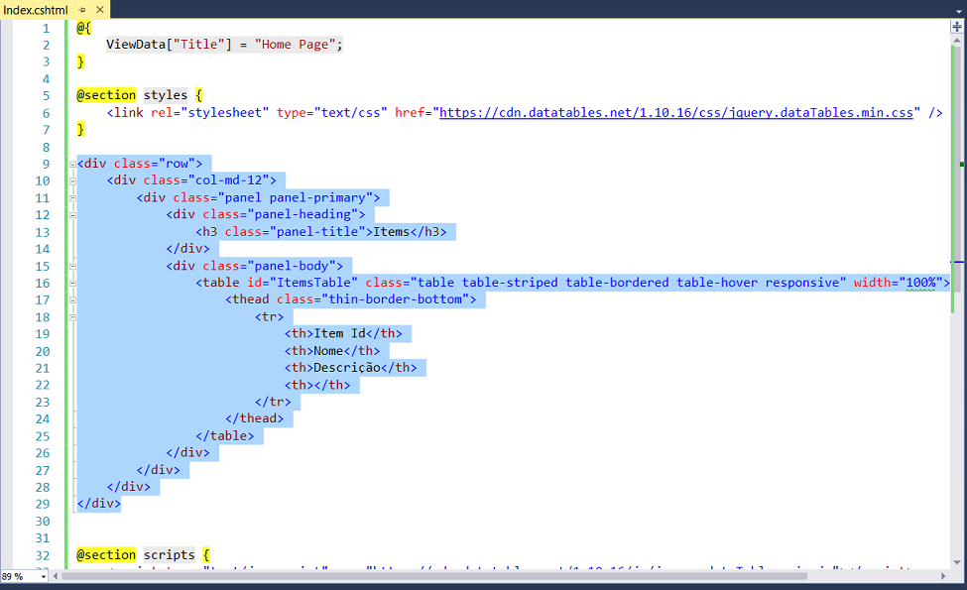This screenshot has height=590, width=967.
Task: Click the empty <th></th> on line 22
Action: pyautogui.click(x=317, y=385)
